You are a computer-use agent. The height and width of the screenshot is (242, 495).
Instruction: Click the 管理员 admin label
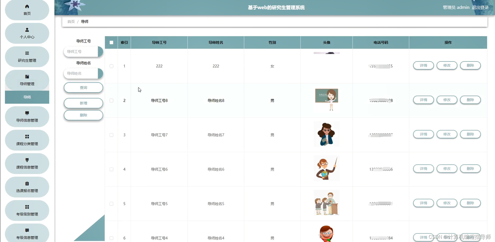click(x=456, y=8)
